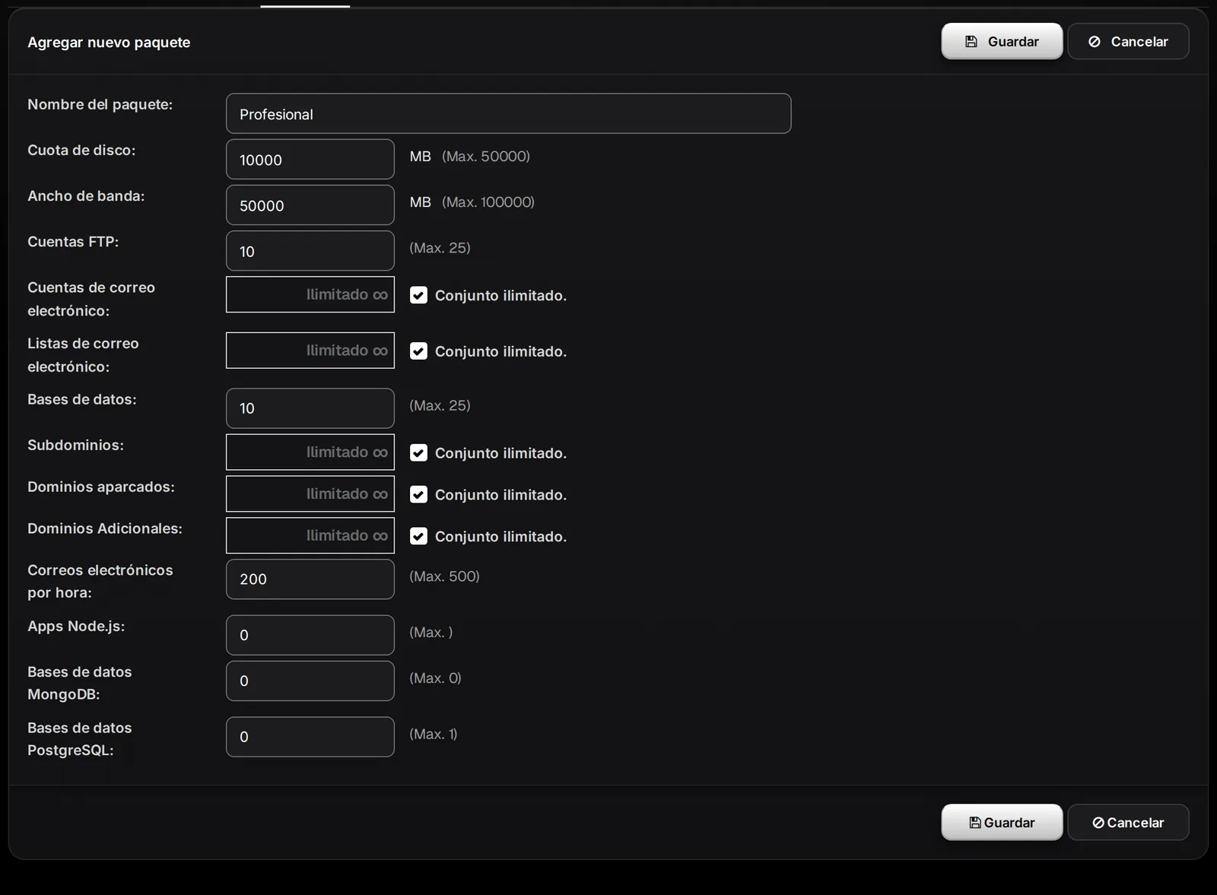Screen dimensions: 1217x895
Task: Click the '(Max. 100000)' hint text
Action: point(488,202)
